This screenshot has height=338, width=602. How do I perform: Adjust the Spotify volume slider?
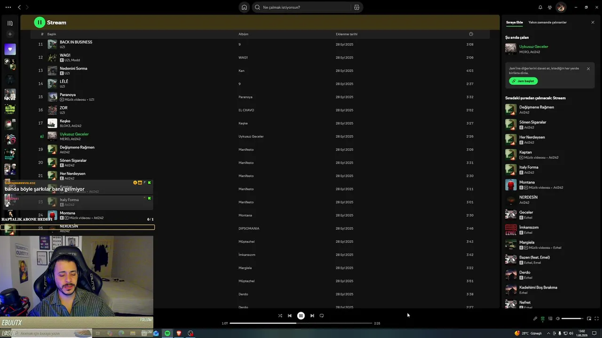[x=572, y=319]
